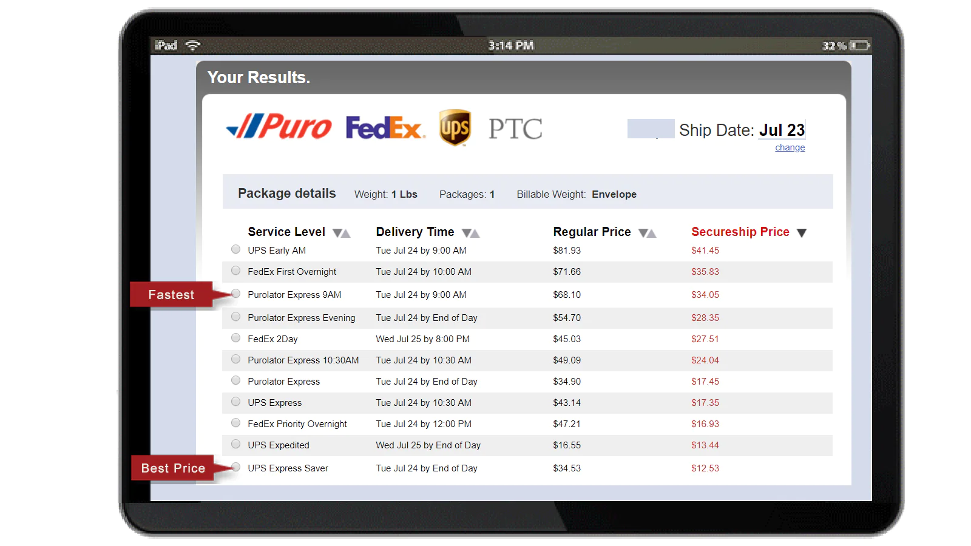Click the $28.35 Secureship price

point(705,318)
